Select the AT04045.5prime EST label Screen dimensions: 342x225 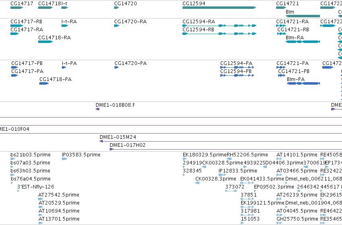tap(297, 211)
